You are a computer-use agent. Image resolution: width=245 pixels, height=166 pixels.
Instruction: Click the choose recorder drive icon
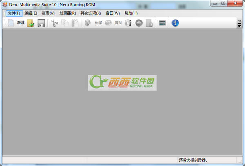click(163, 23)
